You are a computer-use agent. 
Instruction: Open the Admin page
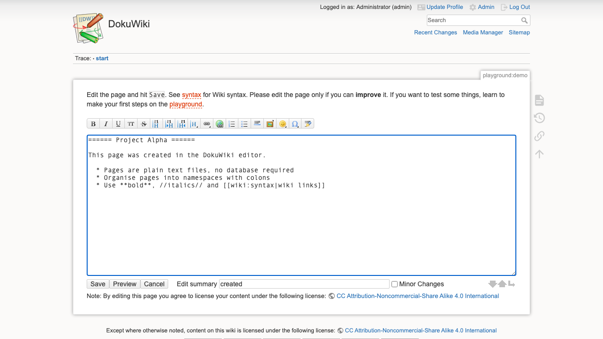(482, 7)
